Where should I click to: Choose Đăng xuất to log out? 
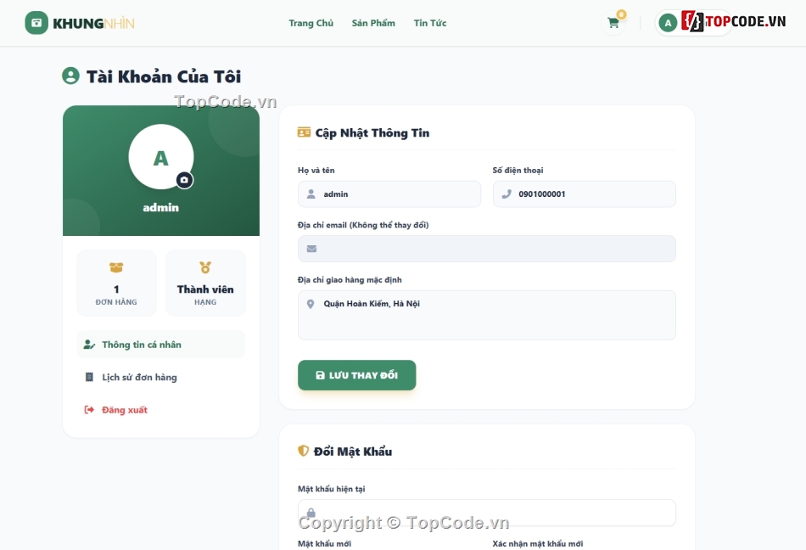(x=161, y=410)
